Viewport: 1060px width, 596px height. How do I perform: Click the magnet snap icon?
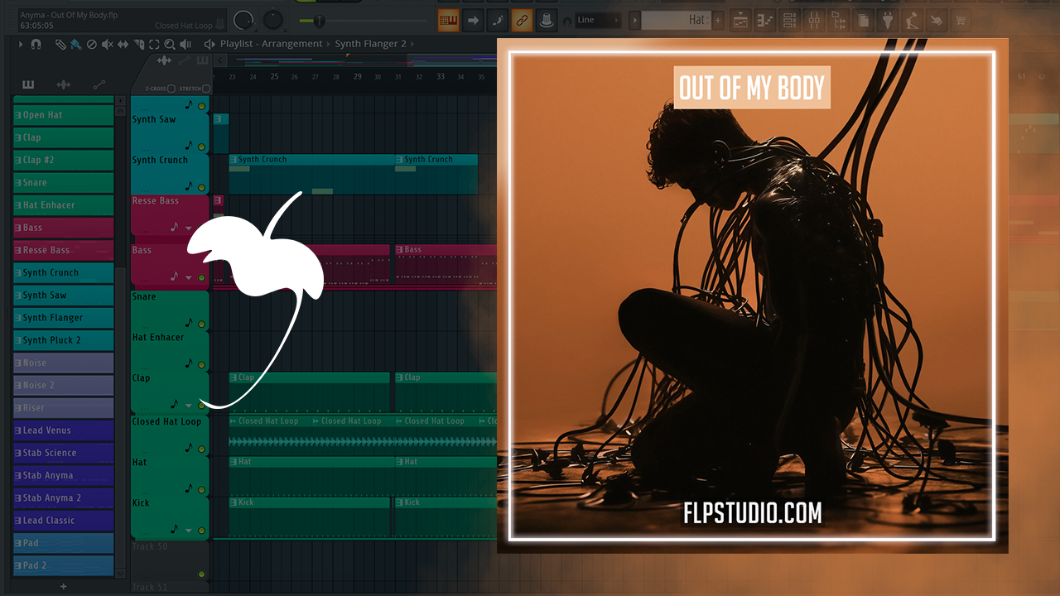tap(36, 44)
